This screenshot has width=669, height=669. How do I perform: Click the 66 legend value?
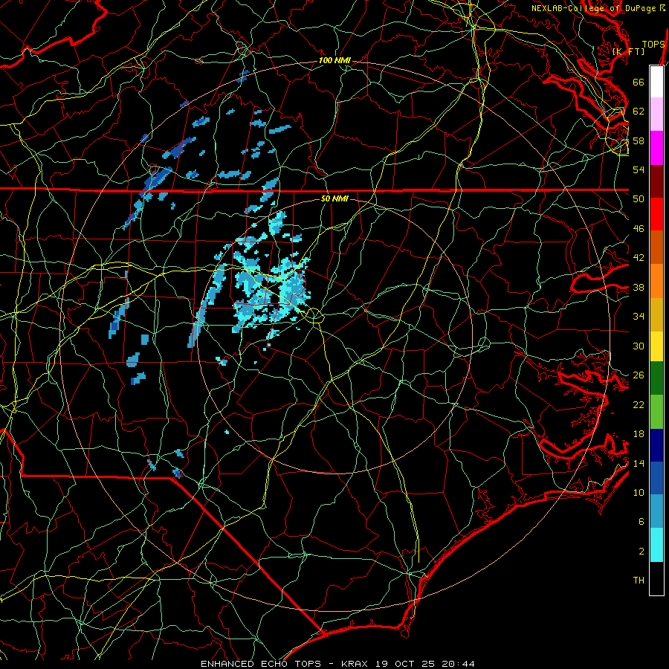pos(639,82)
